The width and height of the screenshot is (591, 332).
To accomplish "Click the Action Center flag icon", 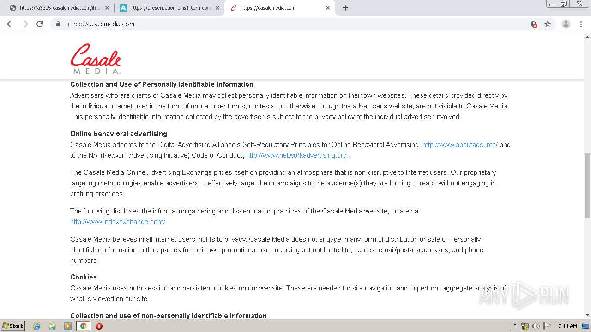I will [547, 326].
